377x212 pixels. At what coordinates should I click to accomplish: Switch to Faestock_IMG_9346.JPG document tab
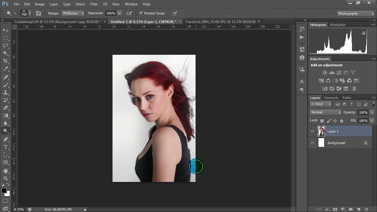point(221,21)
